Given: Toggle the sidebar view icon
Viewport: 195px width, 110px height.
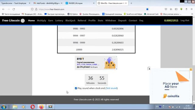Looking at the screenshot, I should [x=176, y=9].
